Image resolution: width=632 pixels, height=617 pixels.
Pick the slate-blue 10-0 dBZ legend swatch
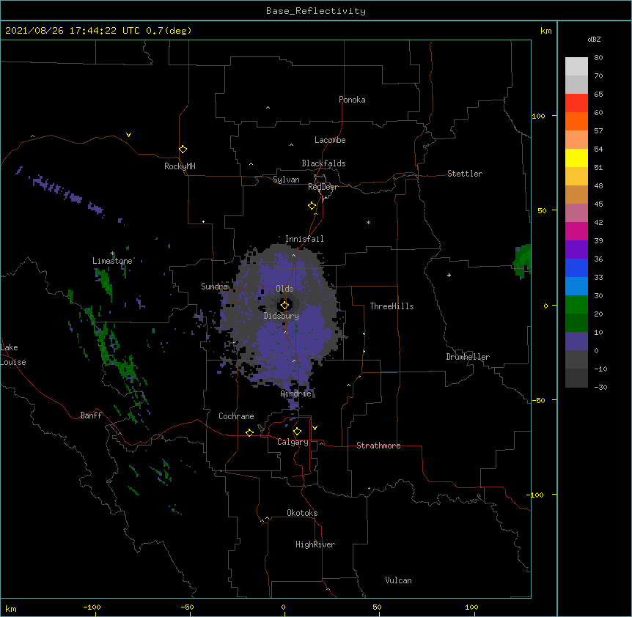pyautogui.click(x=576, y=341)
